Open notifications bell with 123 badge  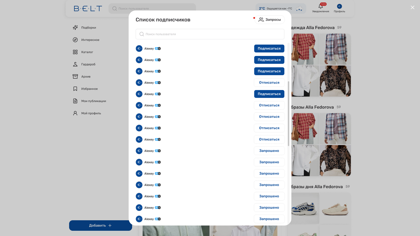coord(321,7)
